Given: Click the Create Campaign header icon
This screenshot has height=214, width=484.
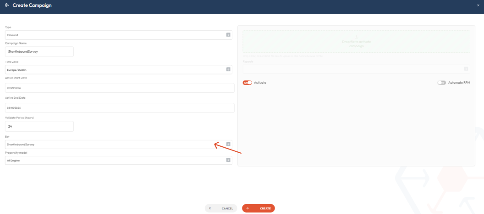Looking at the screenshot, I should (x=7, y=5).
